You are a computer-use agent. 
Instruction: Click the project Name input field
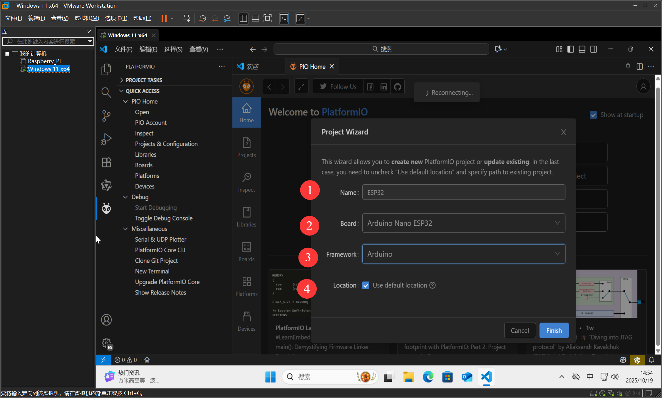pos(463,192)
